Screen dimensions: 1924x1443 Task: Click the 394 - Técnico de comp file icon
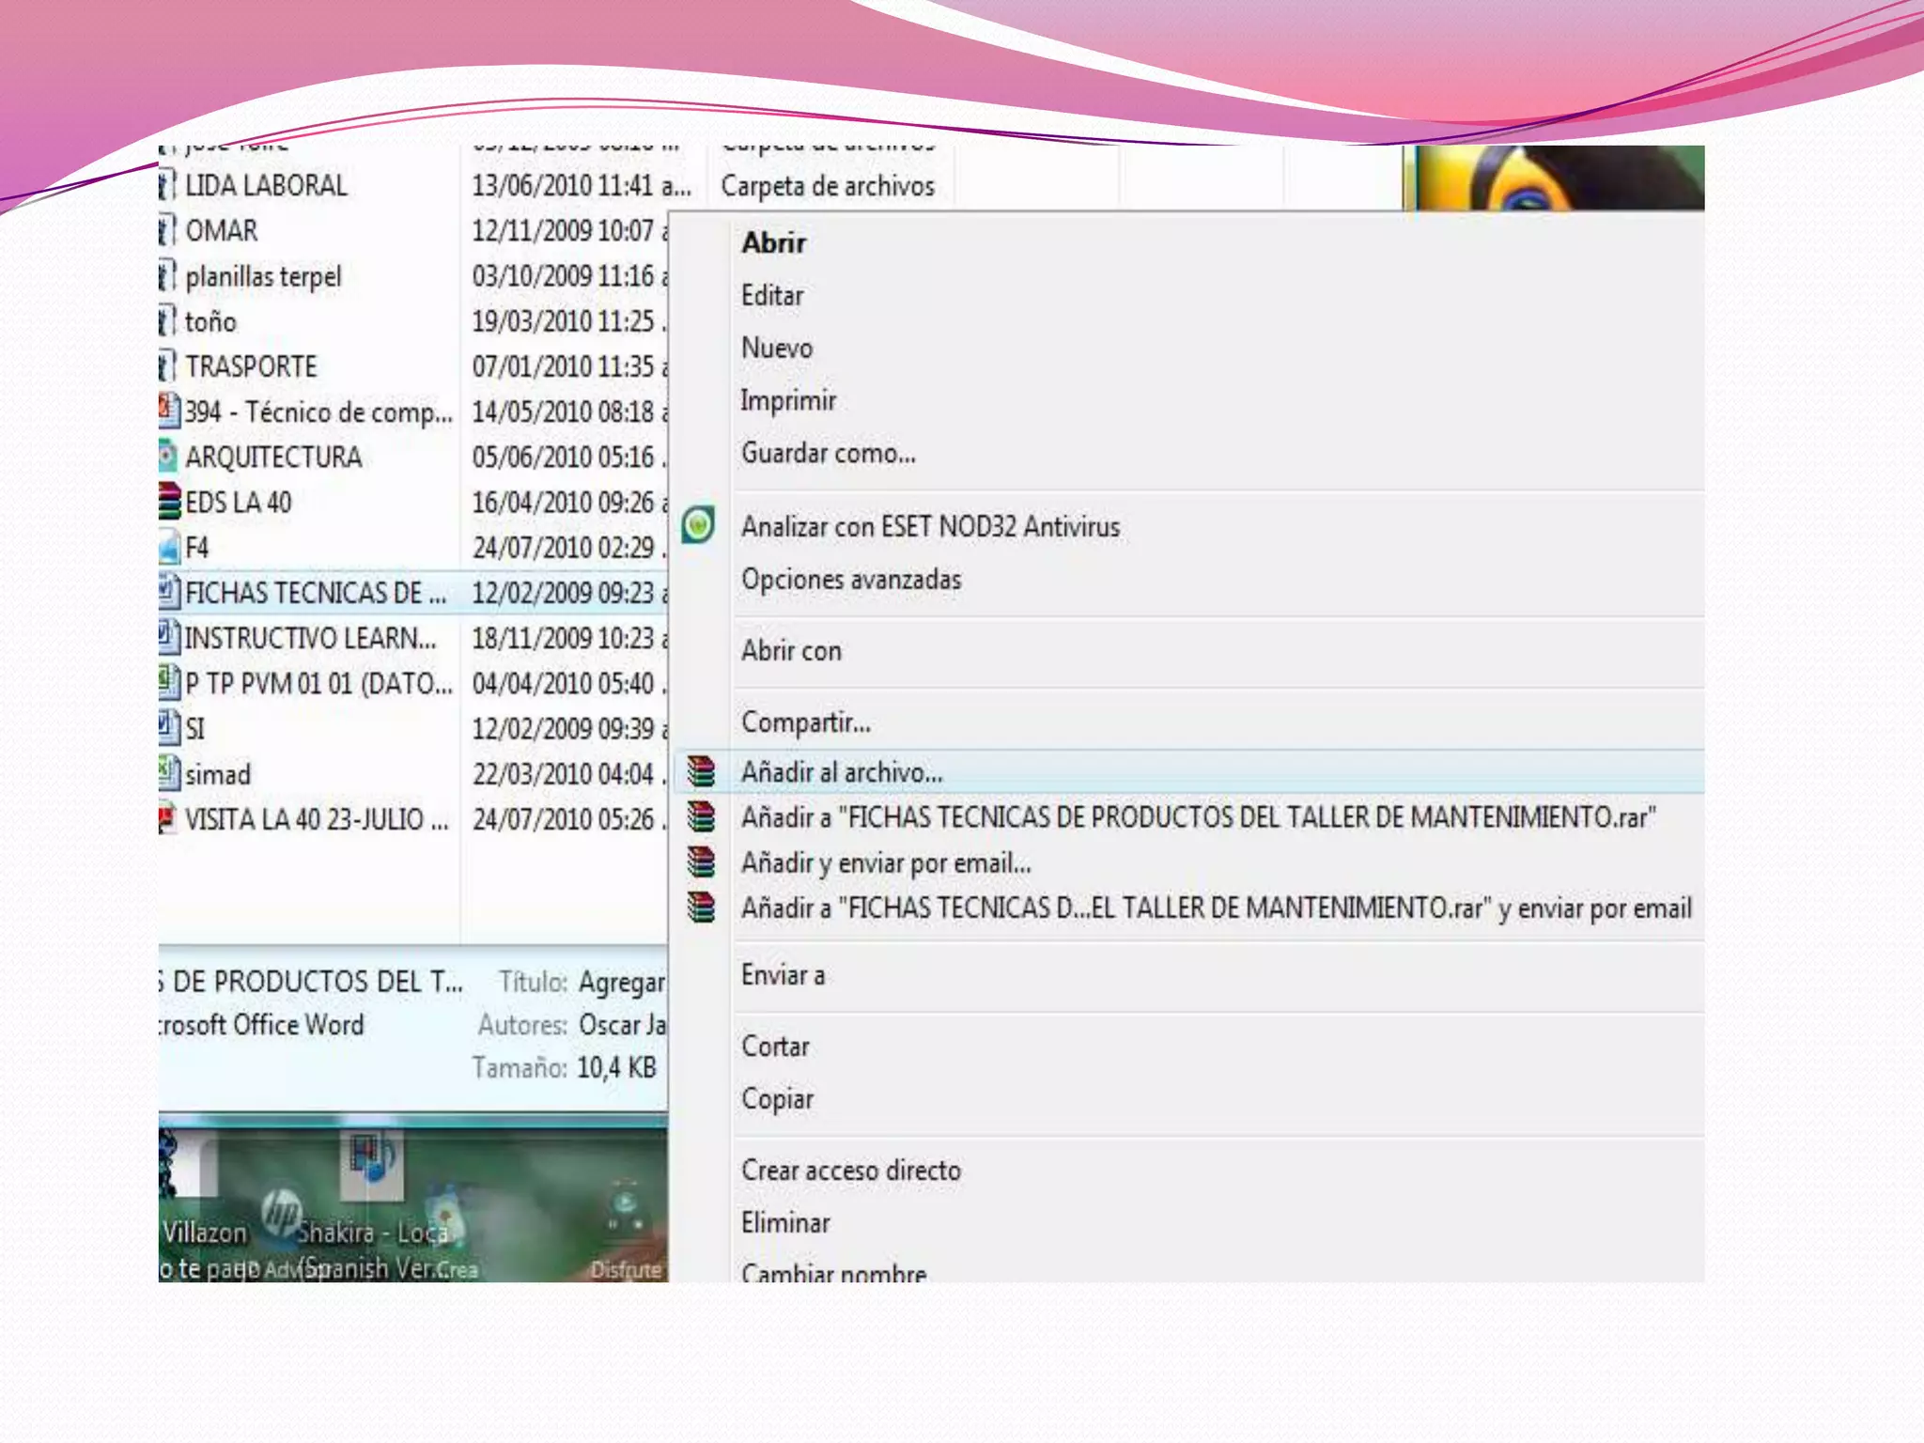point(169,411)
